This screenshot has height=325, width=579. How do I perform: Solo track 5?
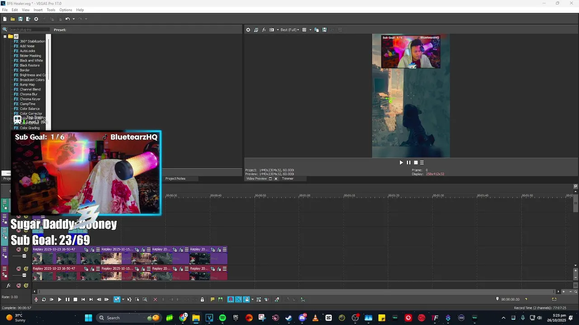[x=26, y=269]
